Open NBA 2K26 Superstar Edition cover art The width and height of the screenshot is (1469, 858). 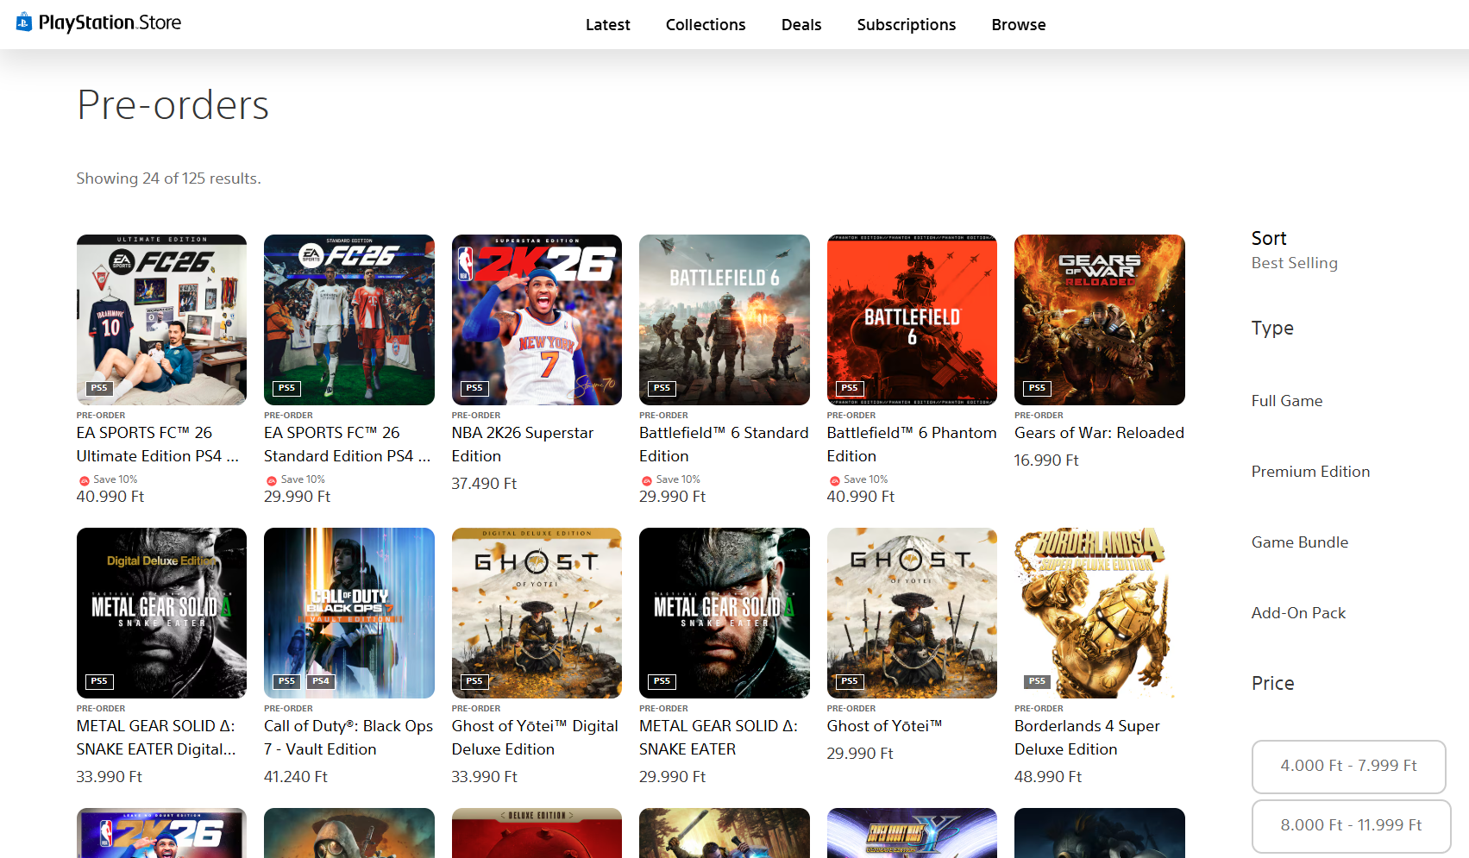[x=537, y=320]
